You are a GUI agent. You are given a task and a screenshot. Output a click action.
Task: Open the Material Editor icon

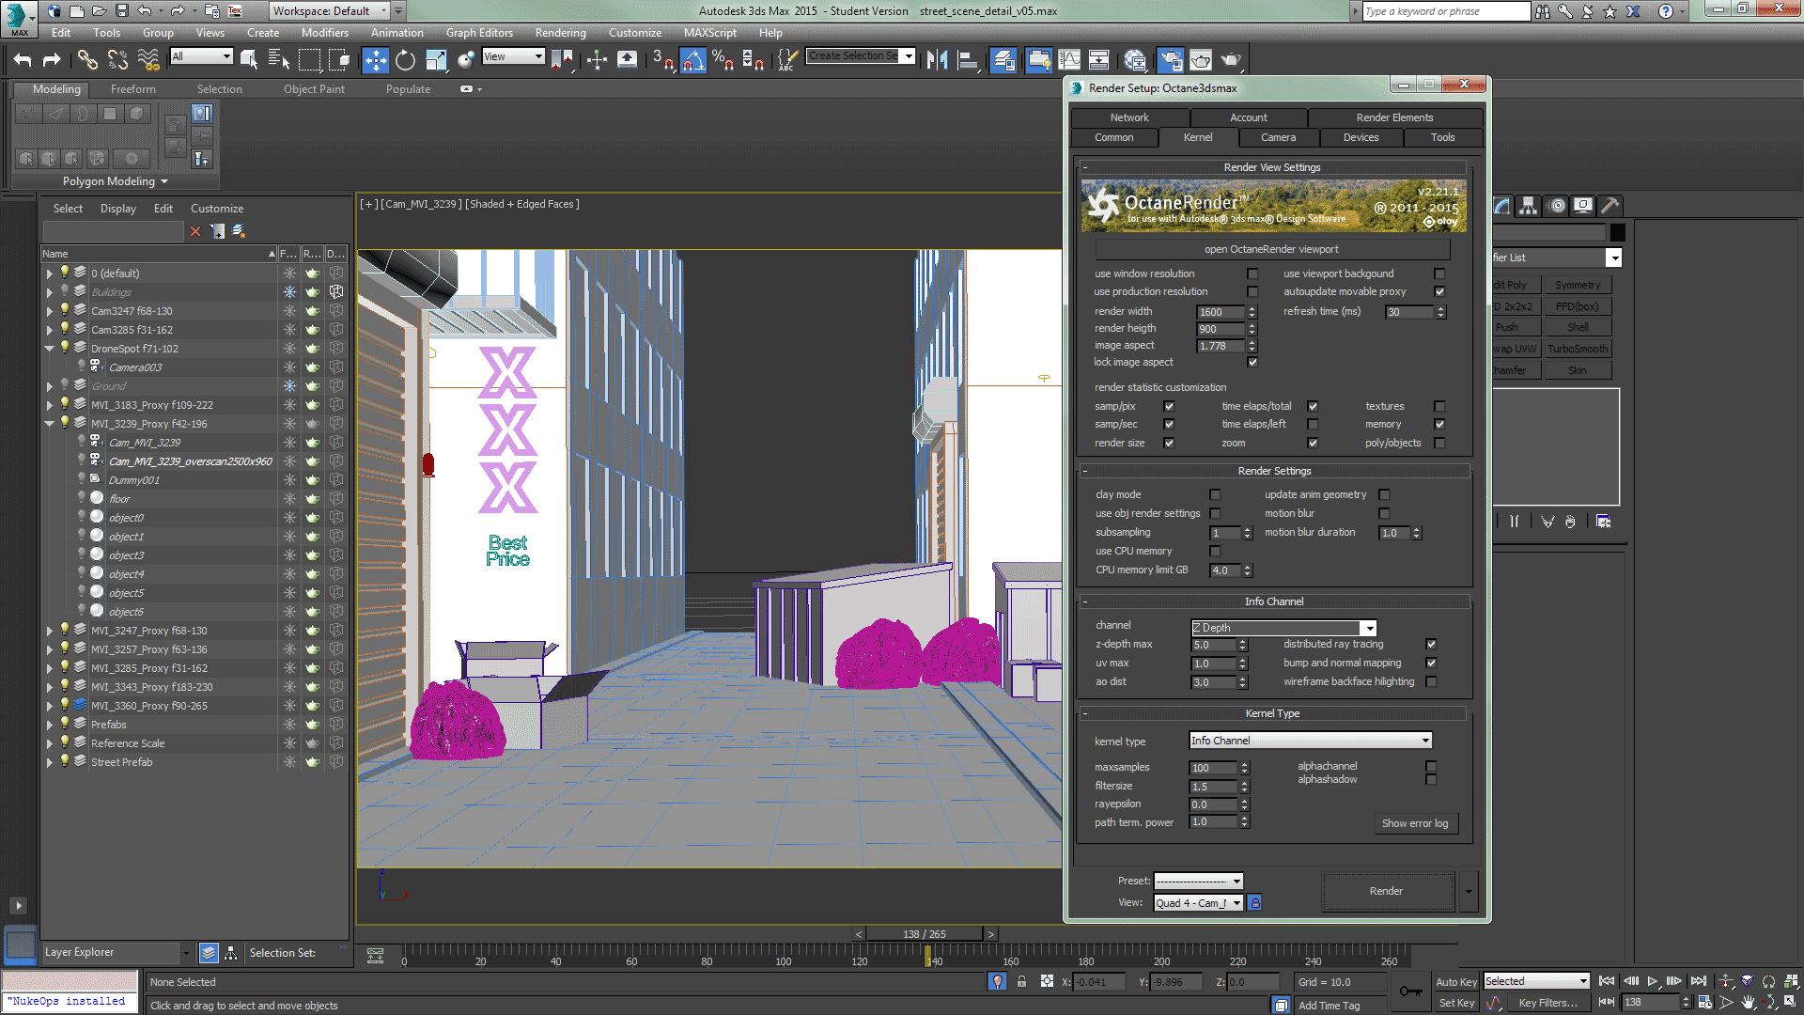(x=1135, y=60)
